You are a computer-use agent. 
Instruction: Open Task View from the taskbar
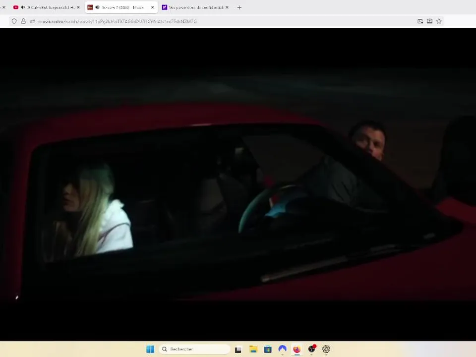pos(238,349)
